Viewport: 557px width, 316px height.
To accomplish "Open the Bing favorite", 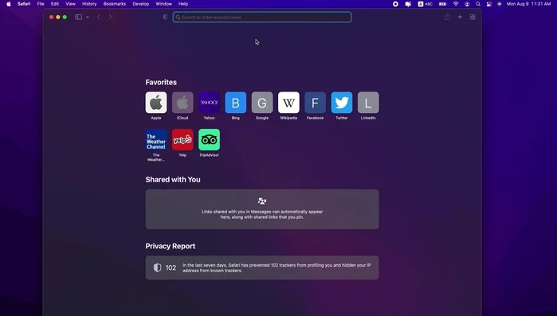I will coord(236,103).
